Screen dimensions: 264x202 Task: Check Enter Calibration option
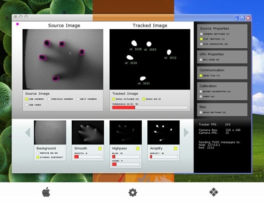point(201,91)
